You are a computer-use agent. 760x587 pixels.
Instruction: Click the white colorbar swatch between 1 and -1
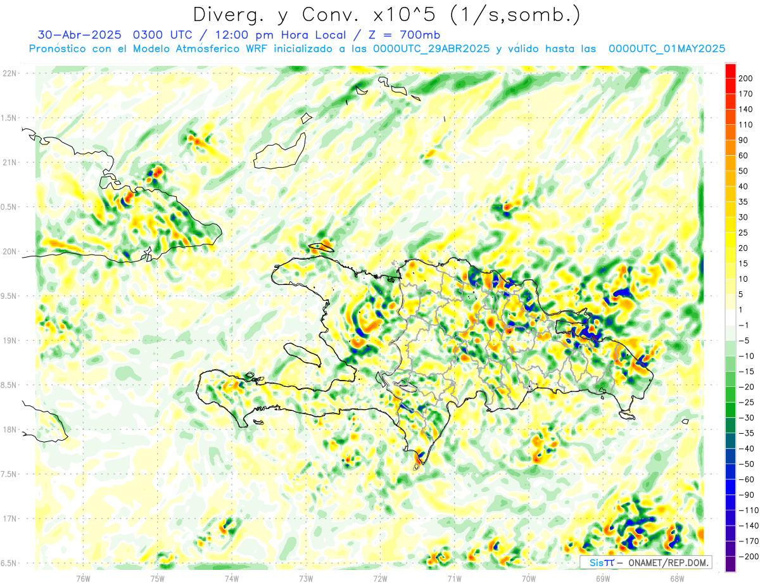point(730,317)
